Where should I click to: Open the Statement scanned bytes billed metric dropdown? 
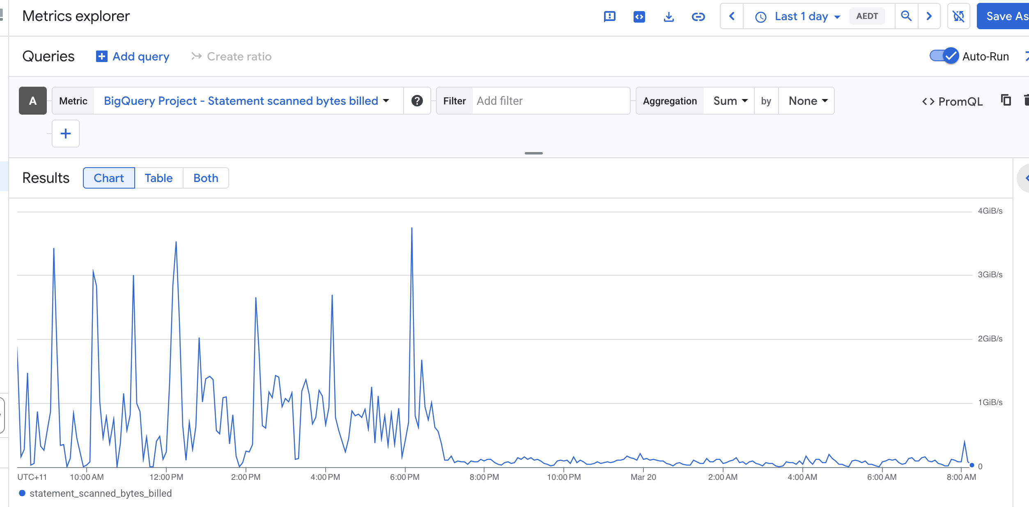[245, 101]
